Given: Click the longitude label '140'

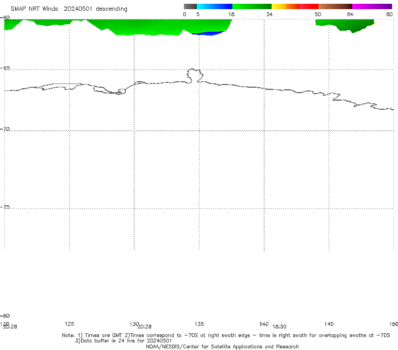Looking at the screenshot, I should coord(264,324).
